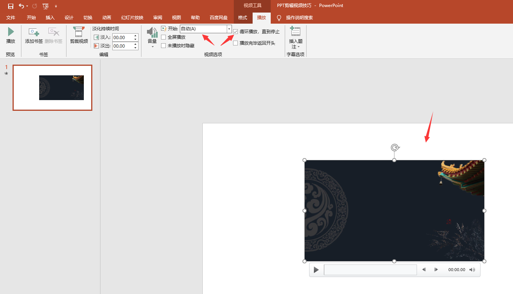Increase the 淡入 duration with up arrow

tap(136, 36)
